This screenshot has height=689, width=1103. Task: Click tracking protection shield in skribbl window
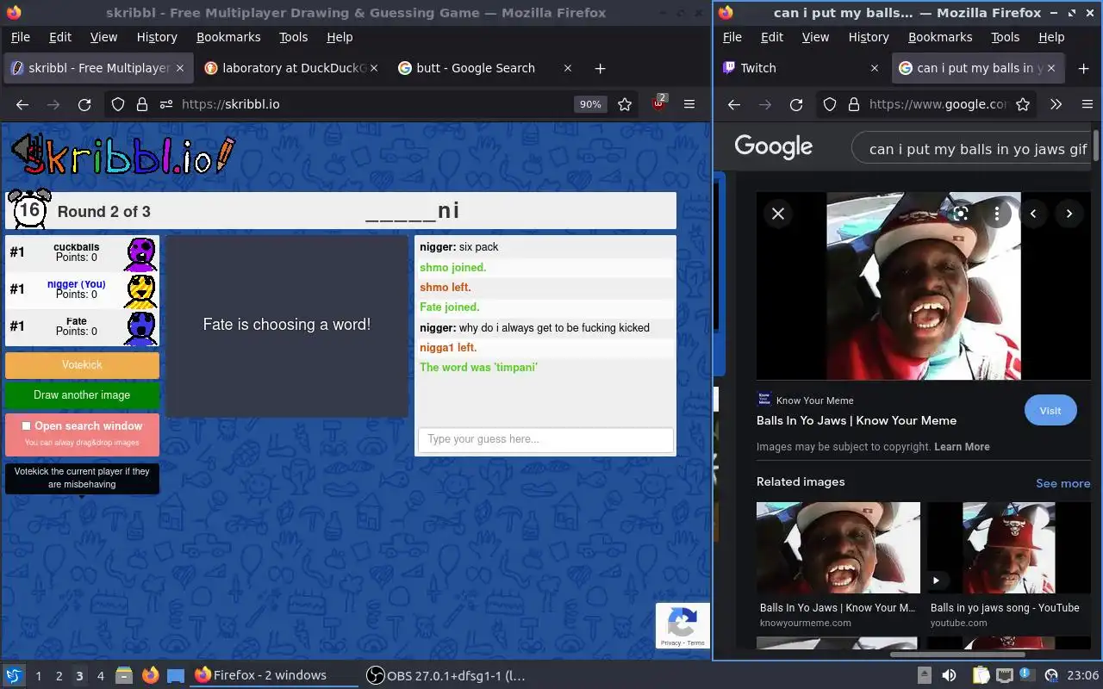pyautogui.click(x=118, y=104)
